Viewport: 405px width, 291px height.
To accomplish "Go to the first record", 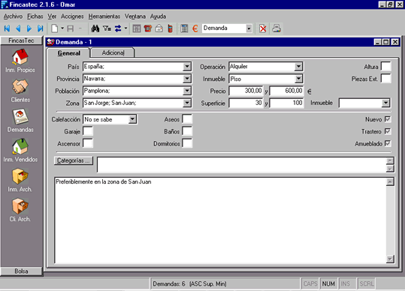I will click(7, 28).
